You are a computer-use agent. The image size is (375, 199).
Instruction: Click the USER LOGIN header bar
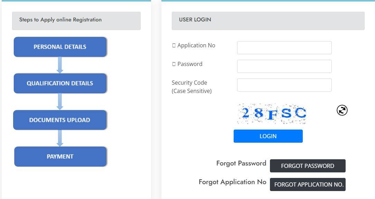[x=268, y=21]
